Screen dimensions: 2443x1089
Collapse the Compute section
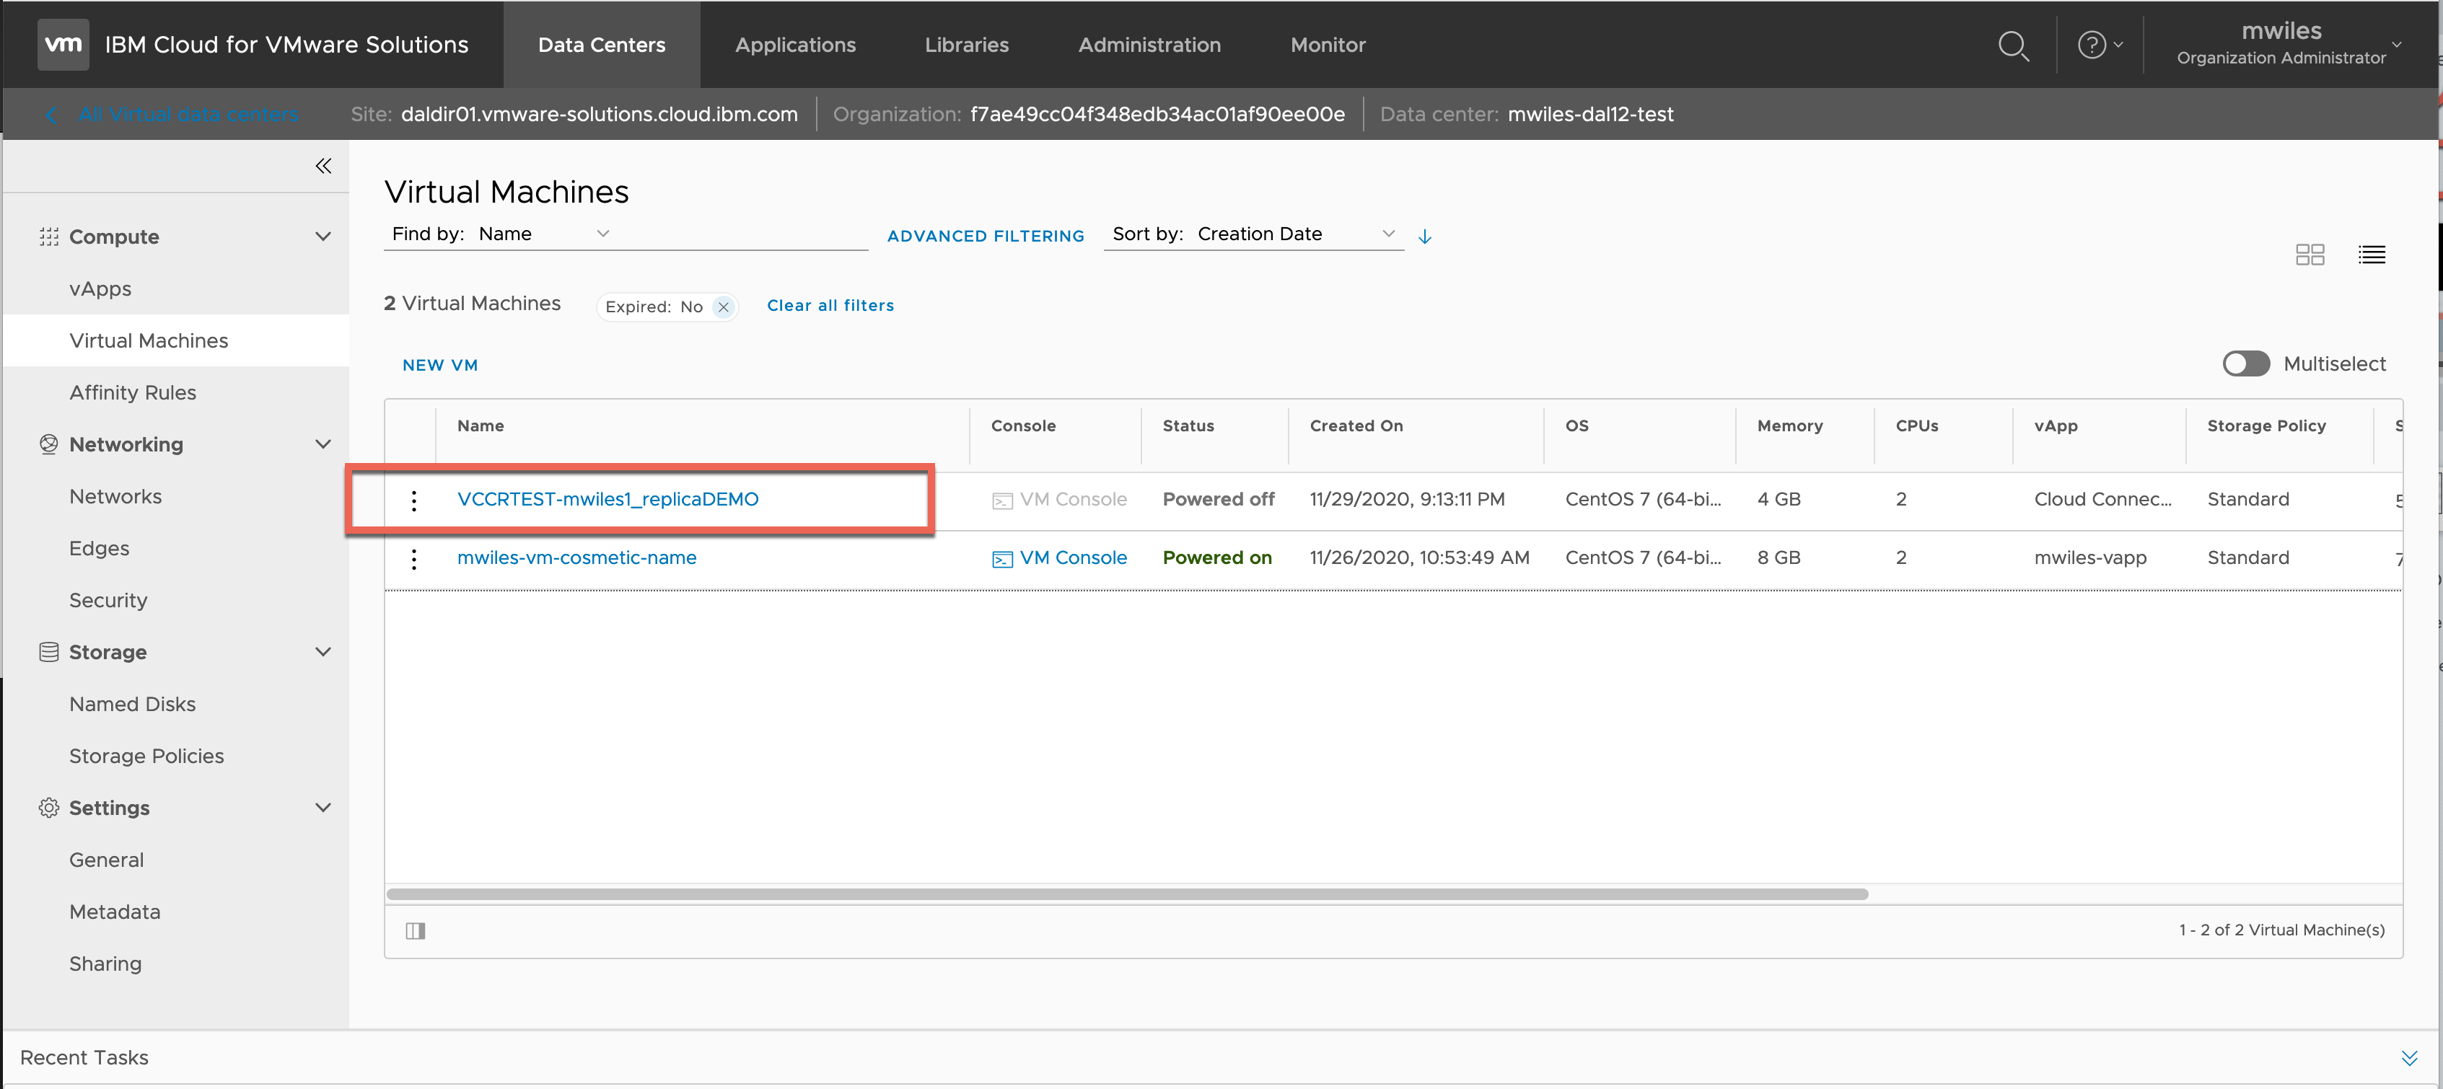[323, 237]
